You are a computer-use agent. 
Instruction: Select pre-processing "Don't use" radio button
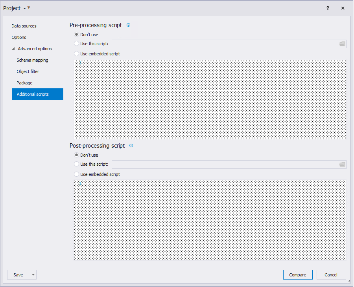point(77,35)
